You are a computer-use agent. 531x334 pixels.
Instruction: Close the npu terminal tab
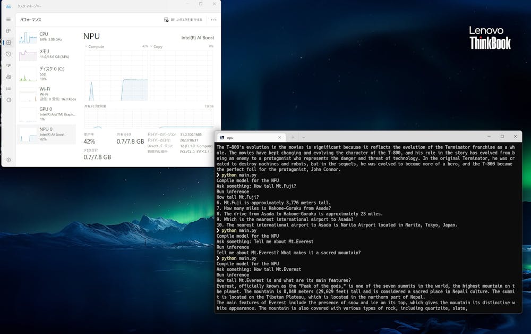(x=279, y=137)
